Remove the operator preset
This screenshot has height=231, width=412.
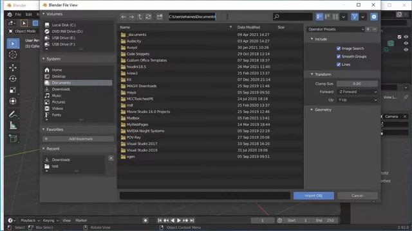[375, 29]
